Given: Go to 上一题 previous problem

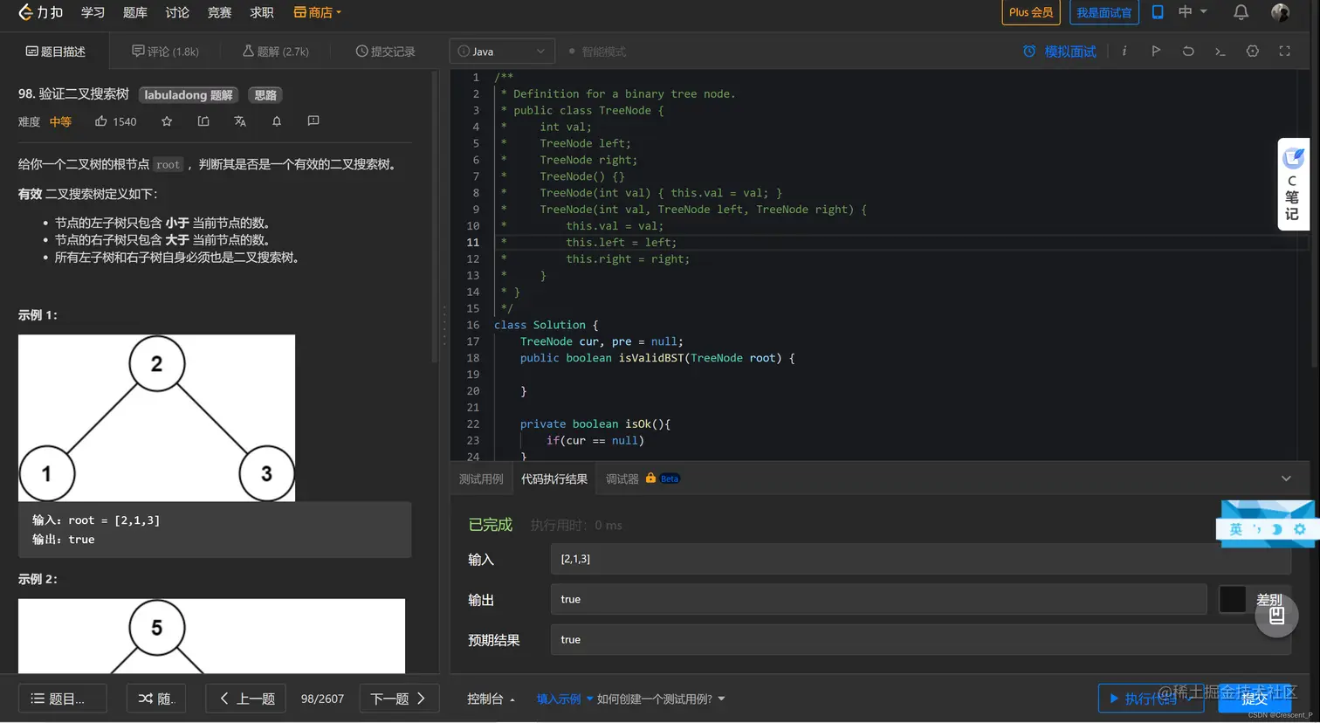Looking at the screenshot, I should pyautogui.click(x=246, y=699).
